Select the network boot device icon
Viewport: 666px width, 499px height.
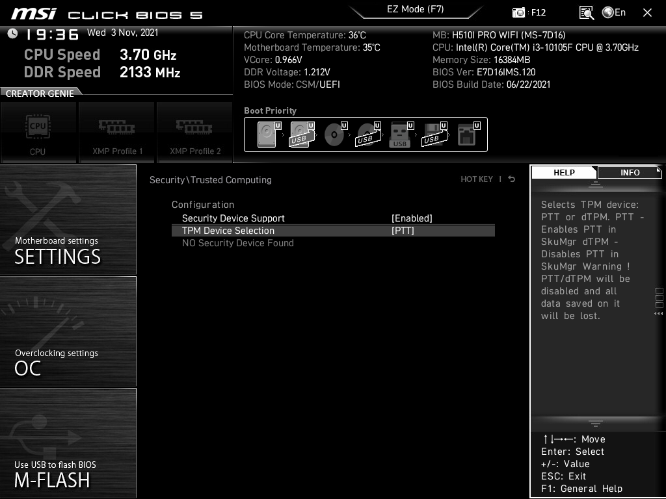pyautogui.click(x=467, y=135)
